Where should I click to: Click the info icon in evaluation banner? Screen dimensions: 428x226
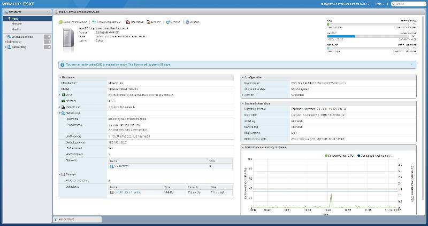[x=62, y=64]
